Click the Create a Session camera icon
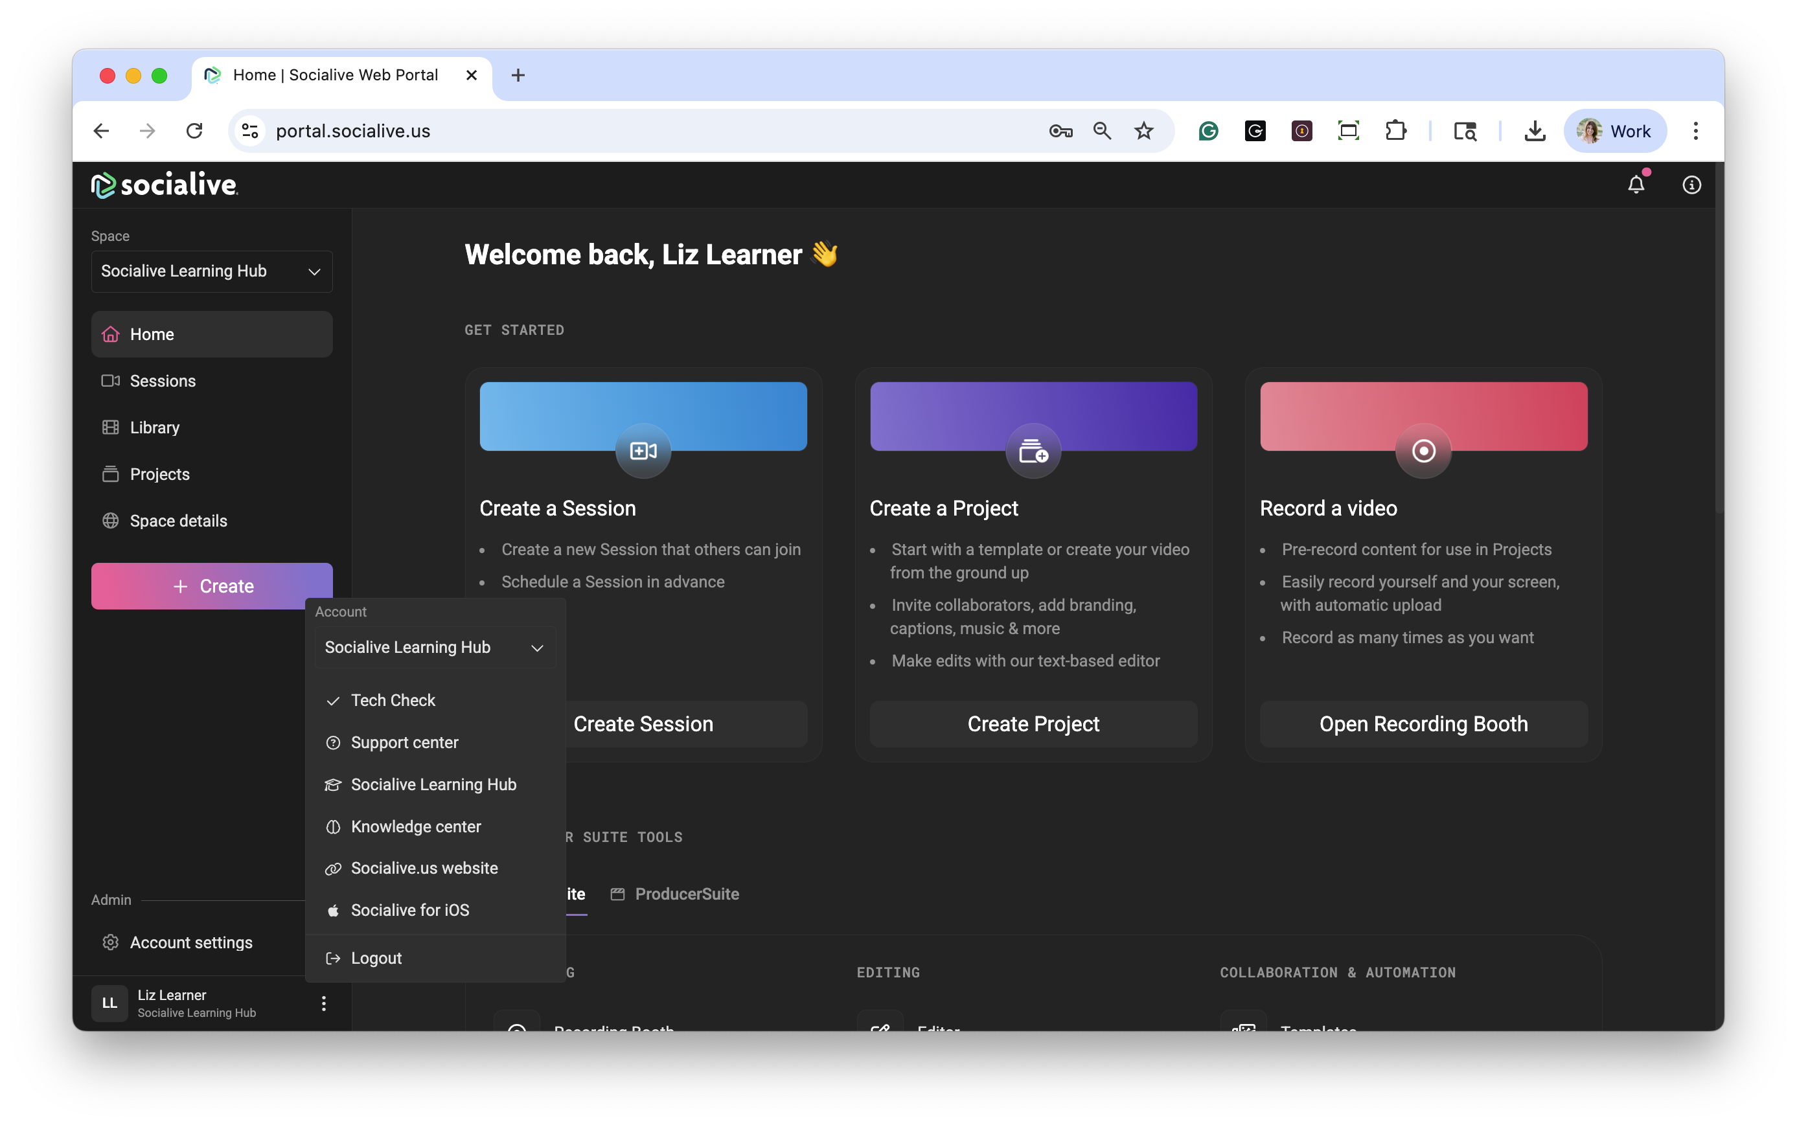1797x1127 pixels. [x=643, y=451]
